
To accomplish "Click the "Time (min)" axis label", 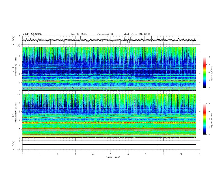I will pos(113,157).
